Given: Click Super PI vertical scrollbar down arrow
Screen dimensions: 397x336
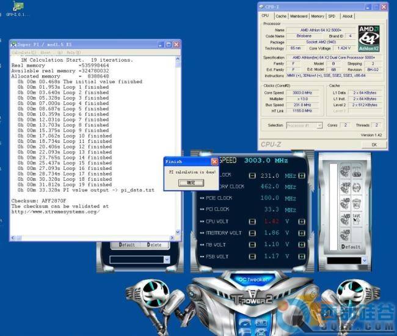Looking at the screenshot, I should tap(178, 232).
